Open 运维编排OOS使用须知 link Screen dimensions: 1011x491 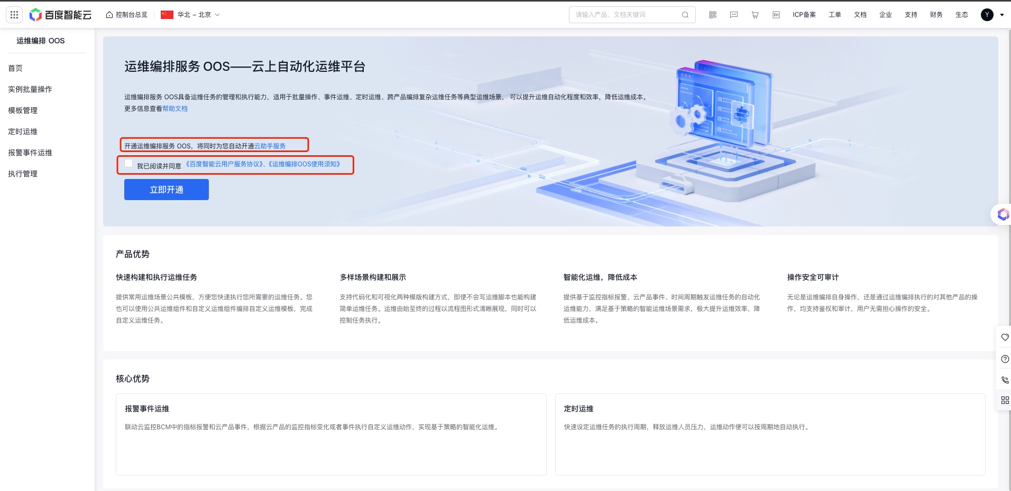click(304, 164)
